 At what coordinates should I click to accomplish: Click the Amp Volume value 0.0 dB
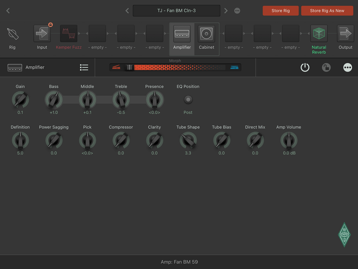[x=289, y=153]
